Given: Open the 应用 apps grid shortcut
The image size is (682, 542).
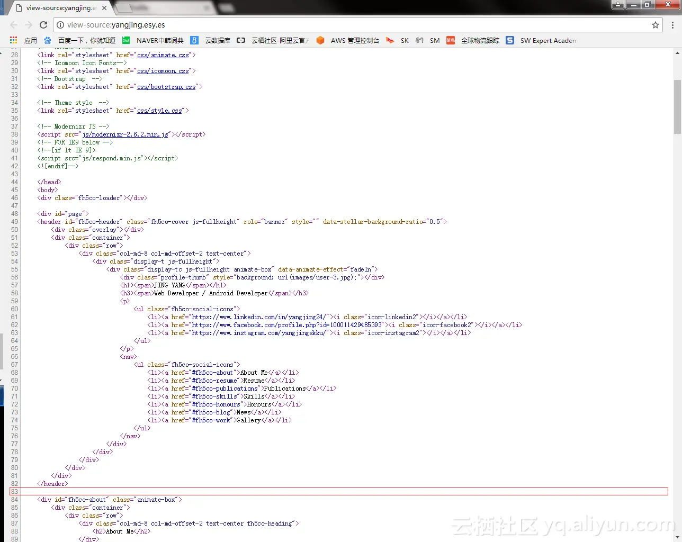Looking at the screenshot, I should (23, 40).
